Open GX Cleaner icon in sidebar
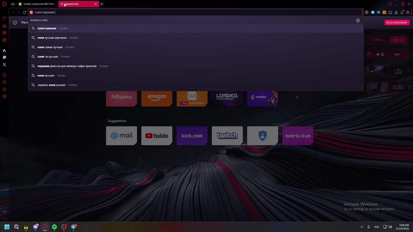413x232 pixels. click(5, 26)
